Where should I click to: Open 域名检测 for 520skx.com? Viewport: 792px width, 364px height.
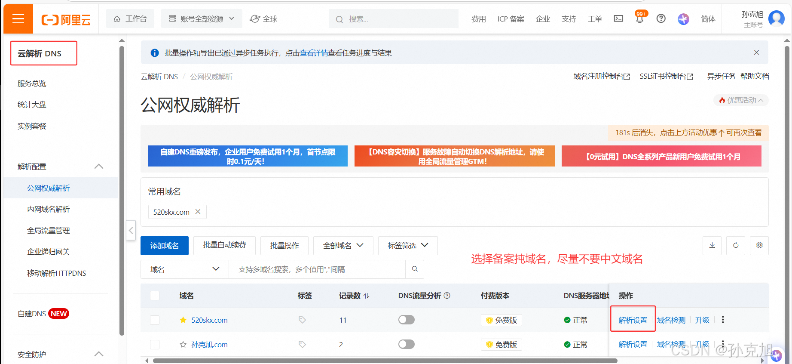tap(671, 320)
